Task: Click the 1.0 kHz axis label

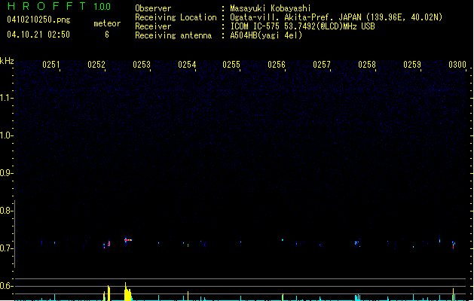Action: point(6,135)
